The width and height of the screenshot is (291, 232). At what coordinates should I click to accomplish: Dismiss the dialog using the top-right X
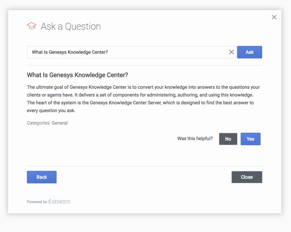tap(274, 17)
